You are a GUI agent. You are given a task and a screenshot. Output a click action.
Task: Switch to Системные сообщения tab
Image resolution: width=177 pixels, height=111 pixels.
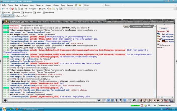pyautogui.click(x=141, y=26)
